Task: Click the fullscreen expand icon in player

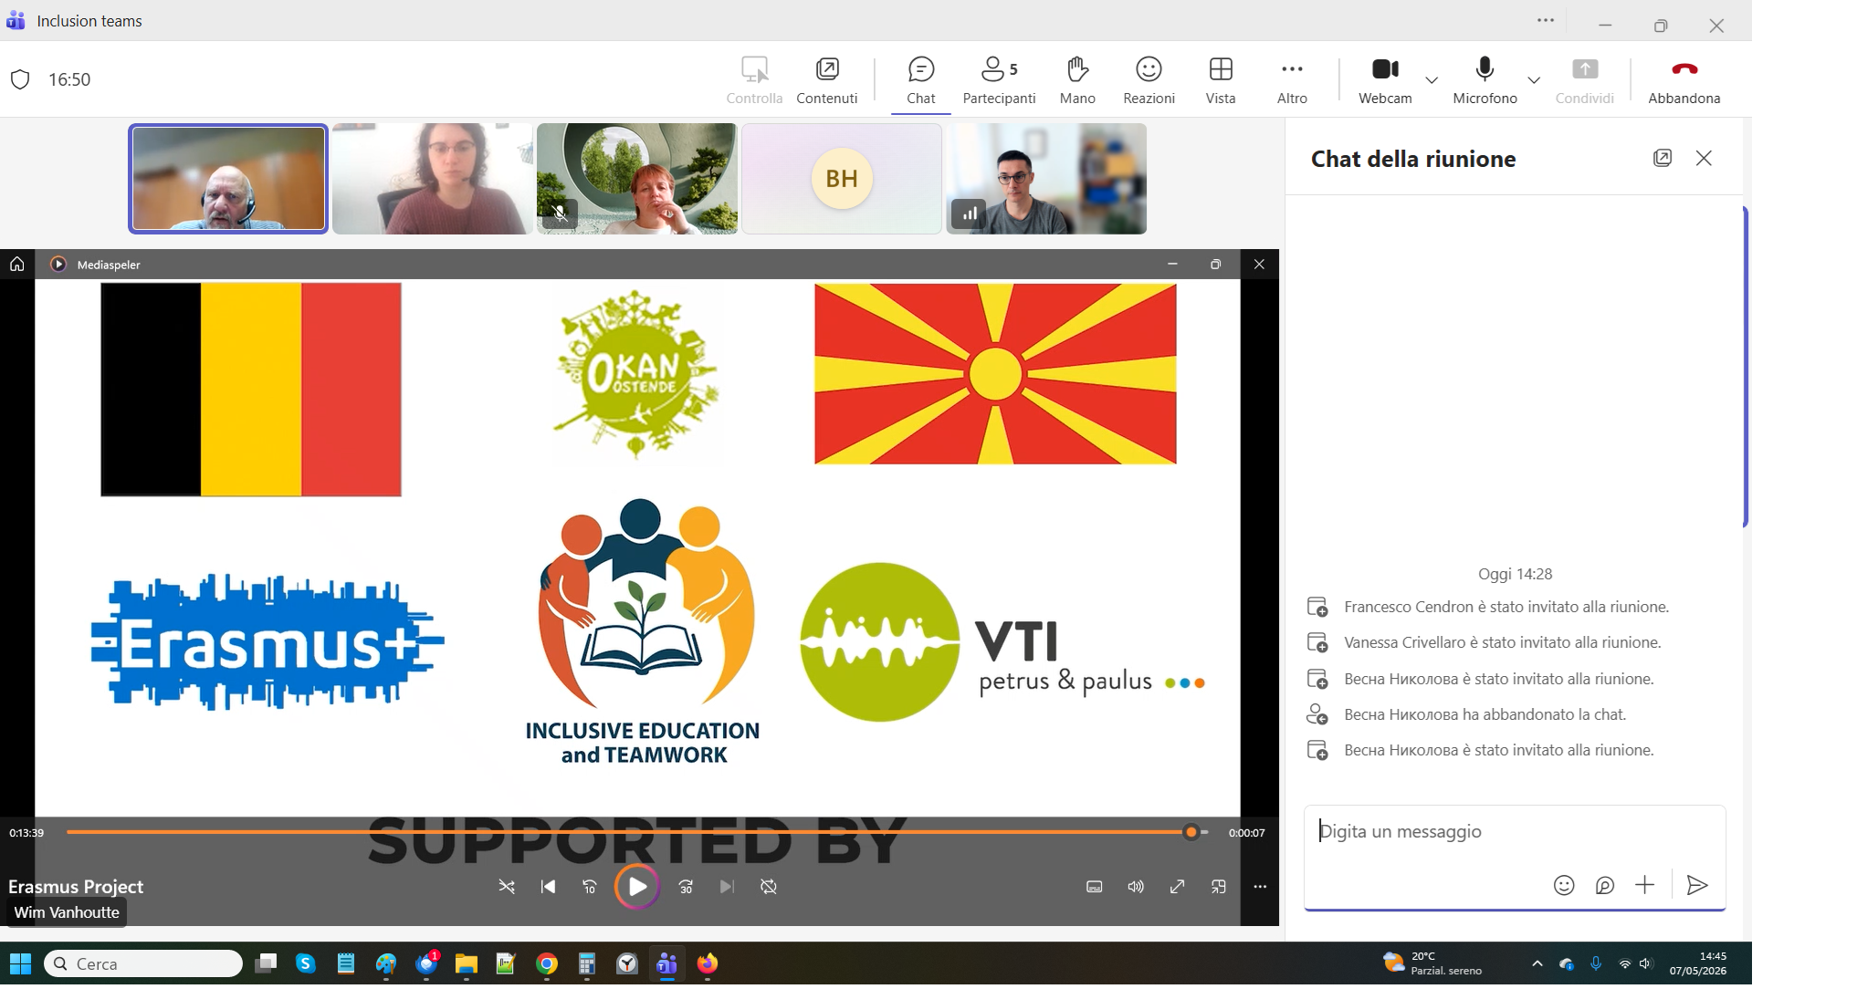Action: [x=1178, y=887]
